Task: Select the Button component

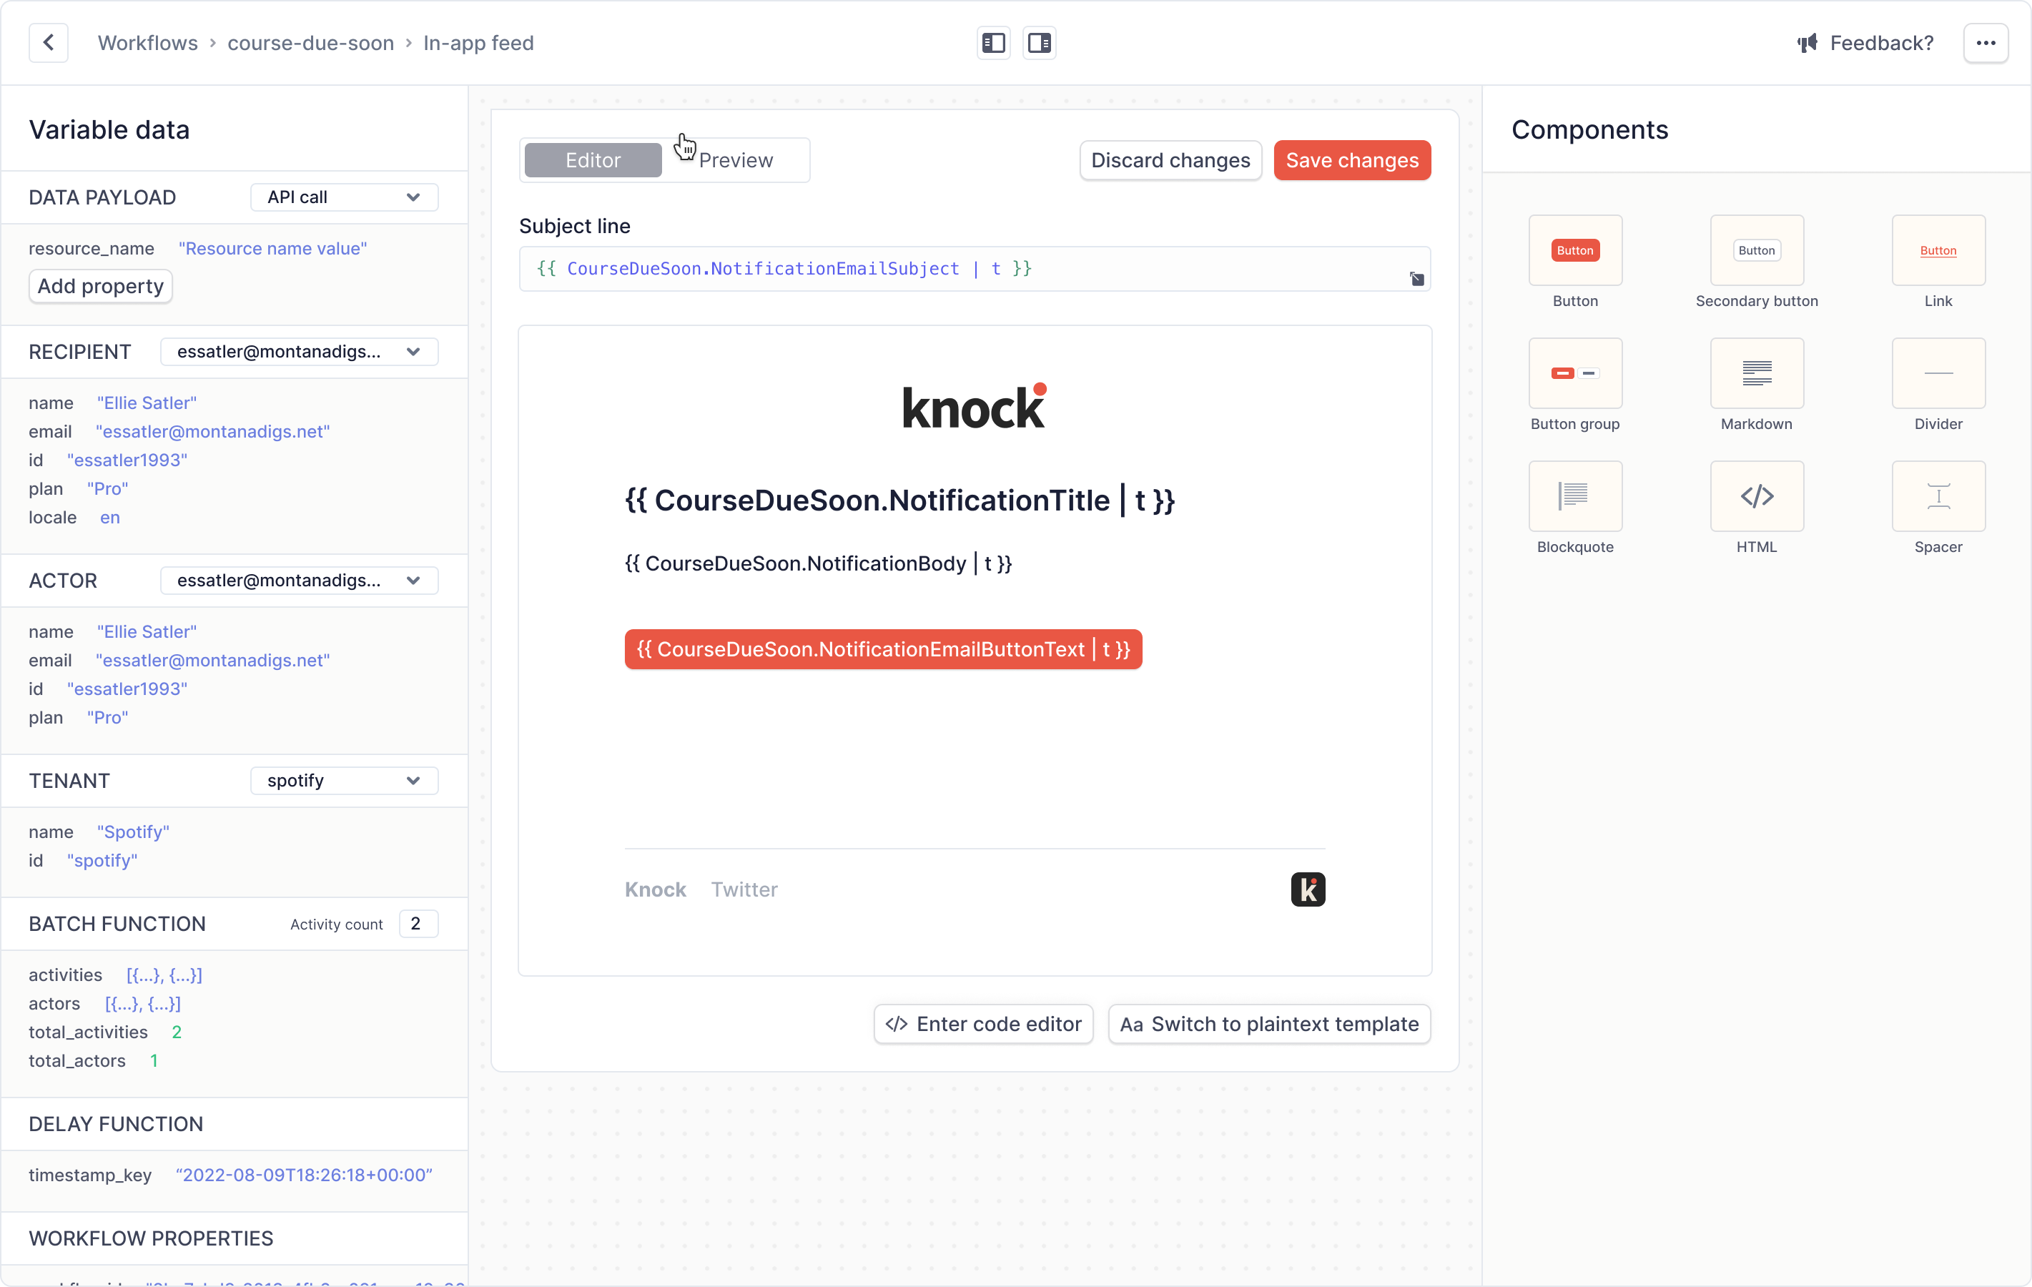Action: click(x=1574, y=250)
